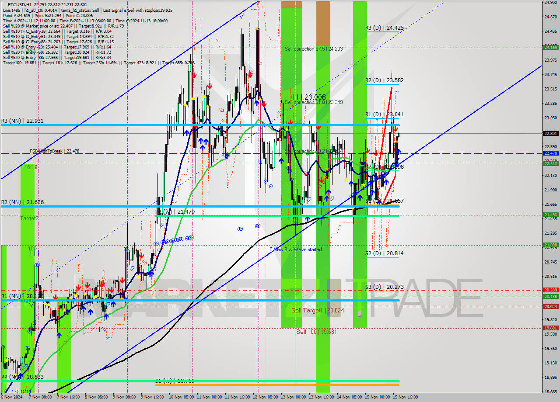Select the Sell Target1 | 20.024 label

pos(318,310)
